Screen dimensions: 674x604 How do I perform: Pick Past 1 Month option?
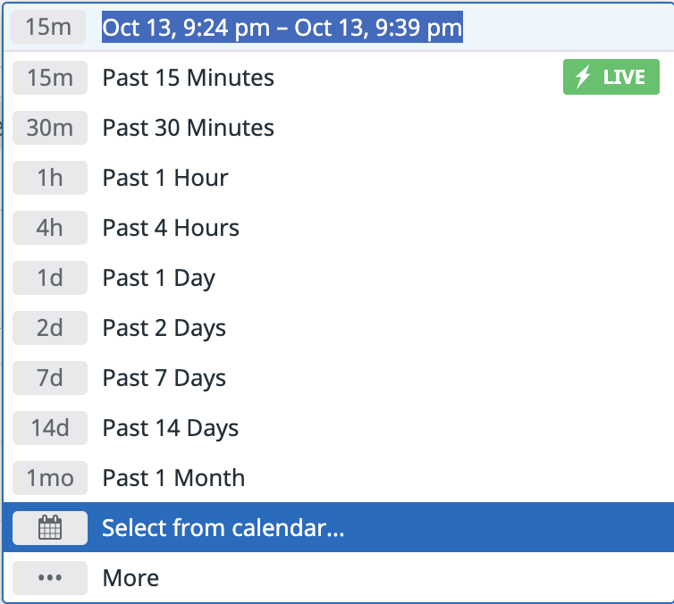point(338,478)
